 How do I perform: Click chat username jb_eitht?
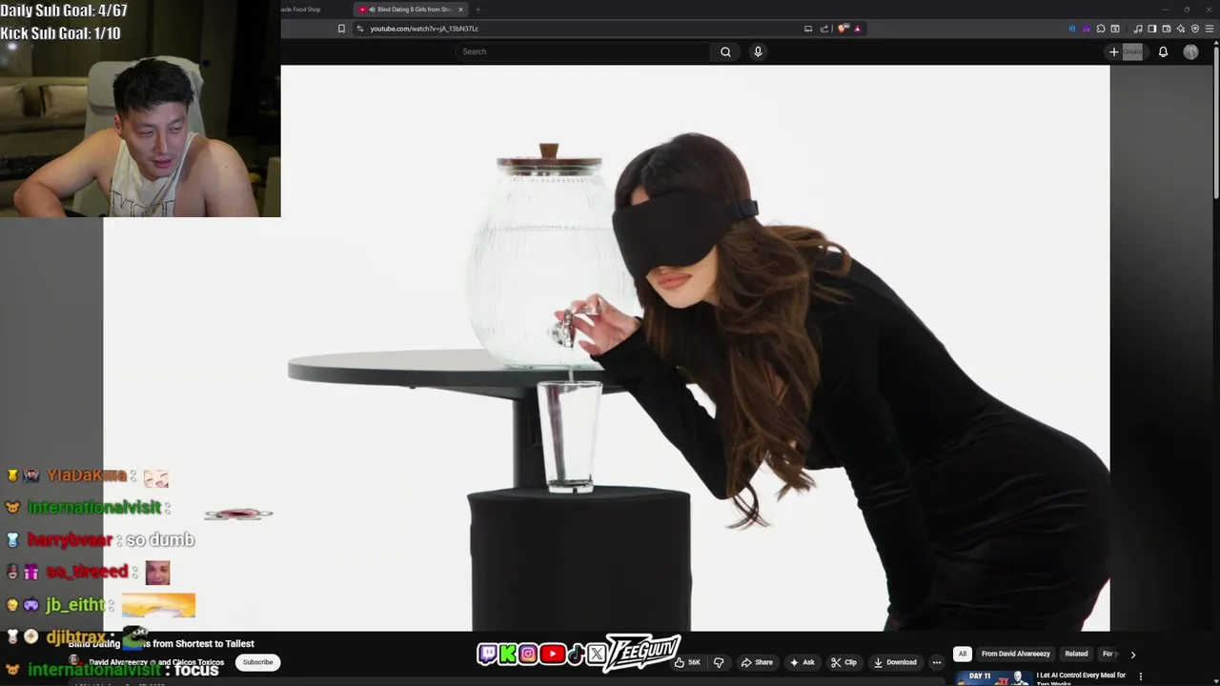(x=75, y=605)
